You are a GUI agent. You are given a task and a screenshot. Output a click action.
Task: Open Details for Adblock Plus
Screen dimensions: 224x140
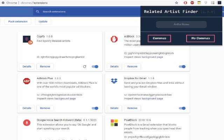(x=27, y=108)
